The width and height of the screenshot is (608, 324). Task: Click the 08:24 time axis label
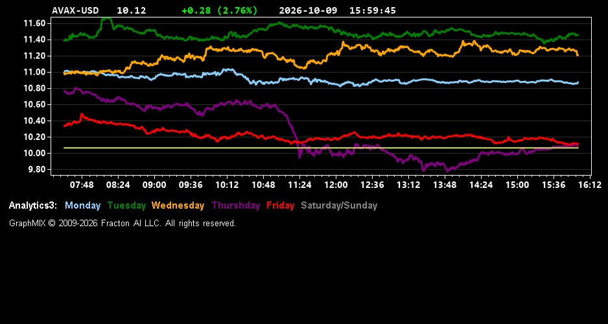coord(118,185)
